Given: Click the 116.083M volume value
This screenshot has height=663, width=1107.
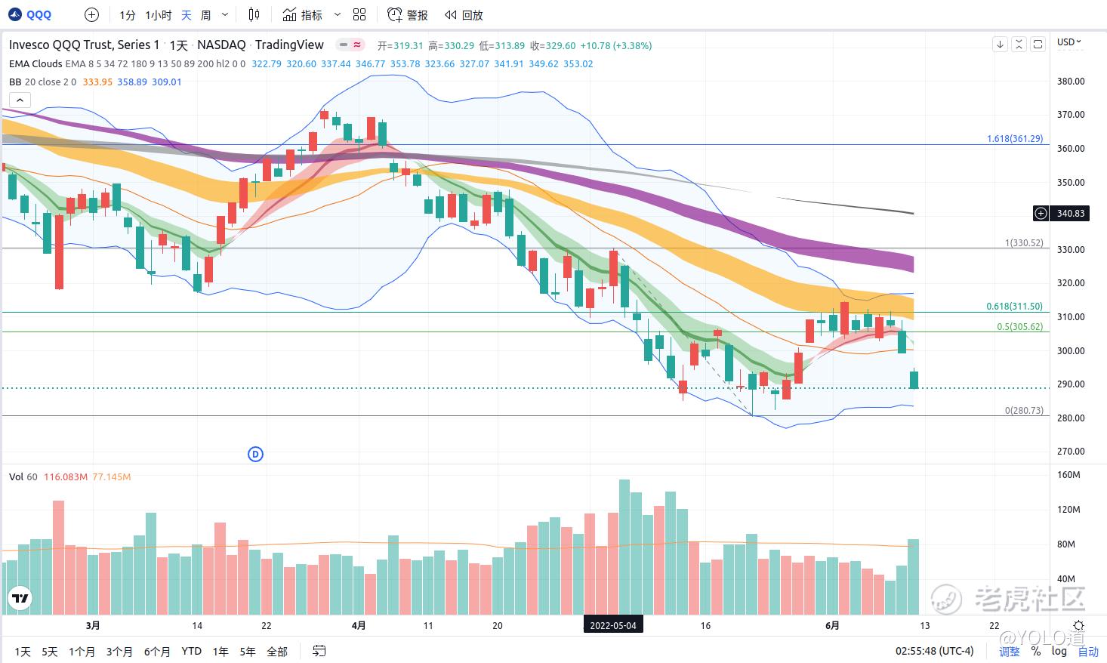Looking at the screenshot, I should point(66,476).
